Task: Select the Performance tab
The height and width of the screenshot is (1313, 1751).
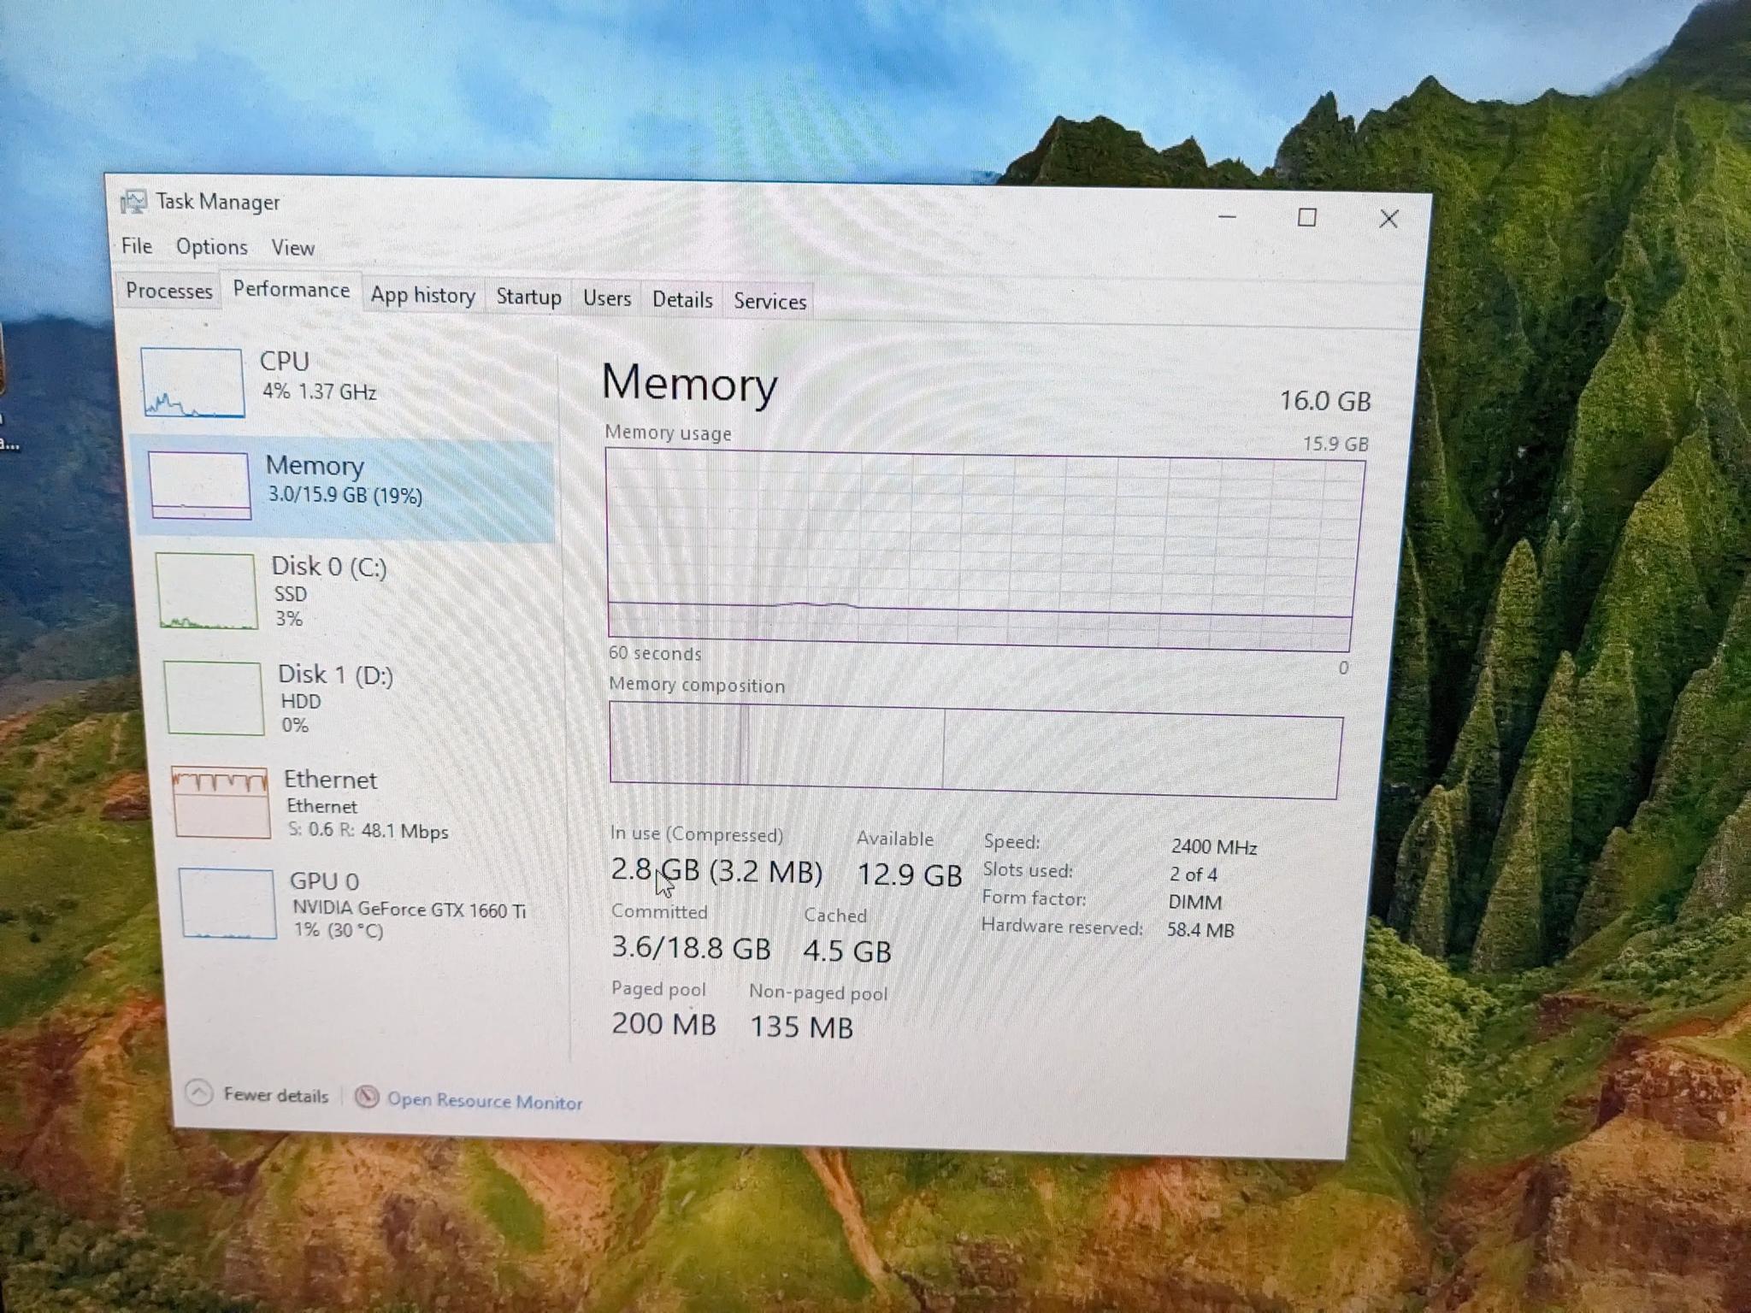Action: [292, 290]
